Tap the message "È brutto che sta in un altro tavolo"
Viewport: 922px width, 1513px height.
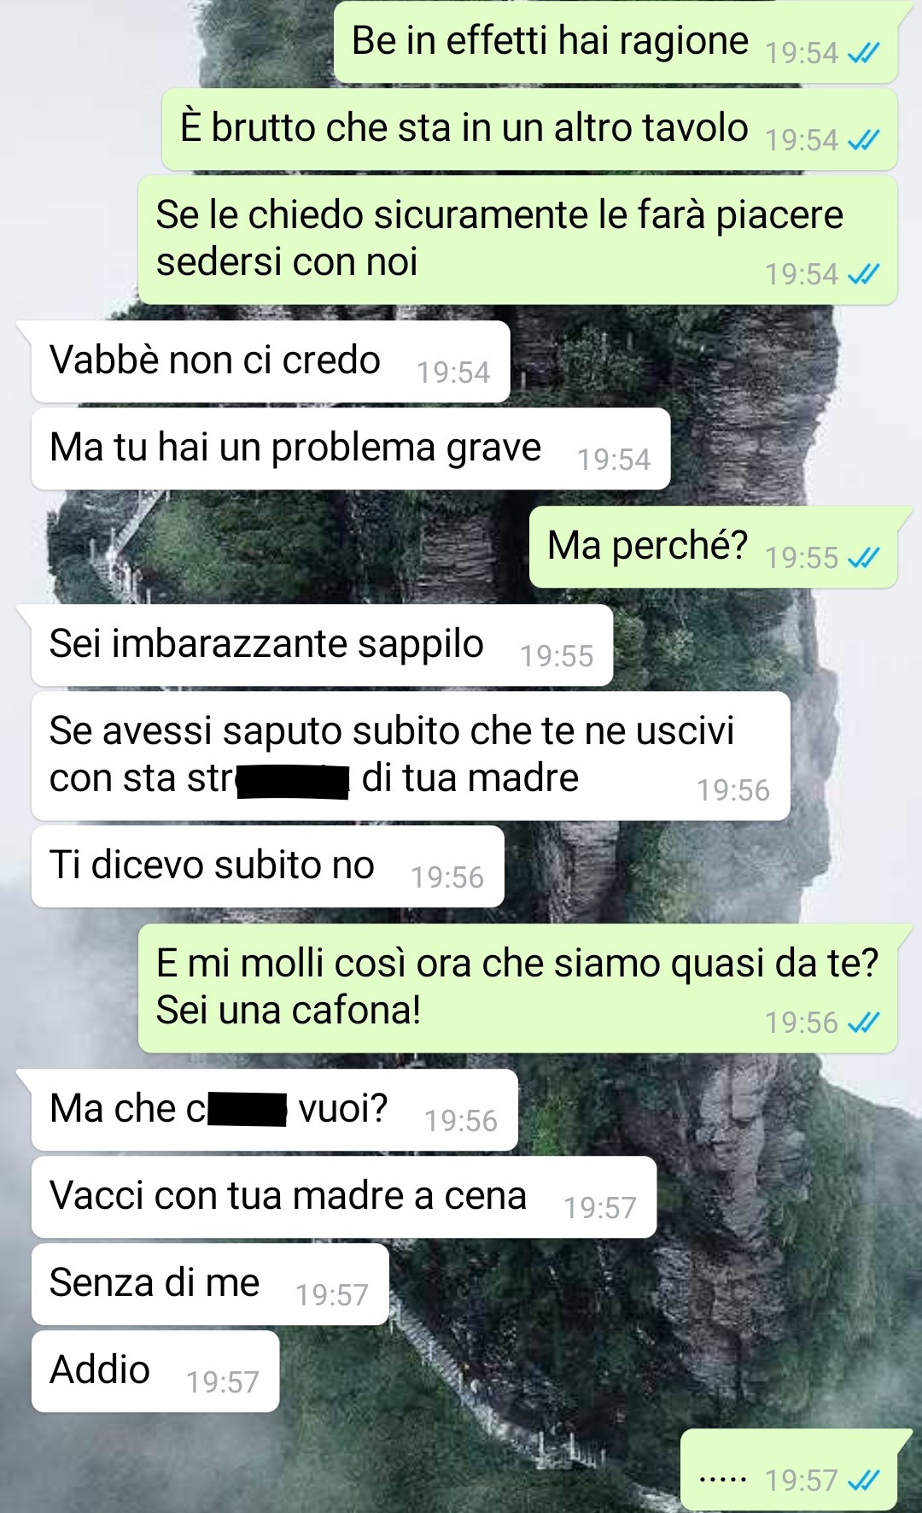click(529, 129)
